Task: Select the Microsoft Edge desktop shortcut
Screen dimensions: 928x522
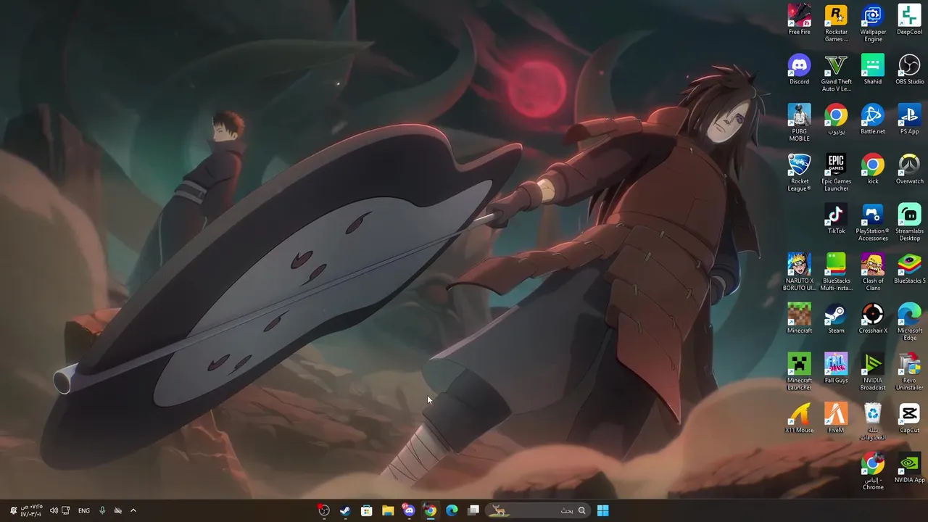Action: tap(909, 323)
